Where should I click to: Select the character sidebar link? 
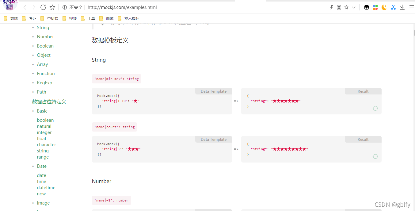pos(47,145)
